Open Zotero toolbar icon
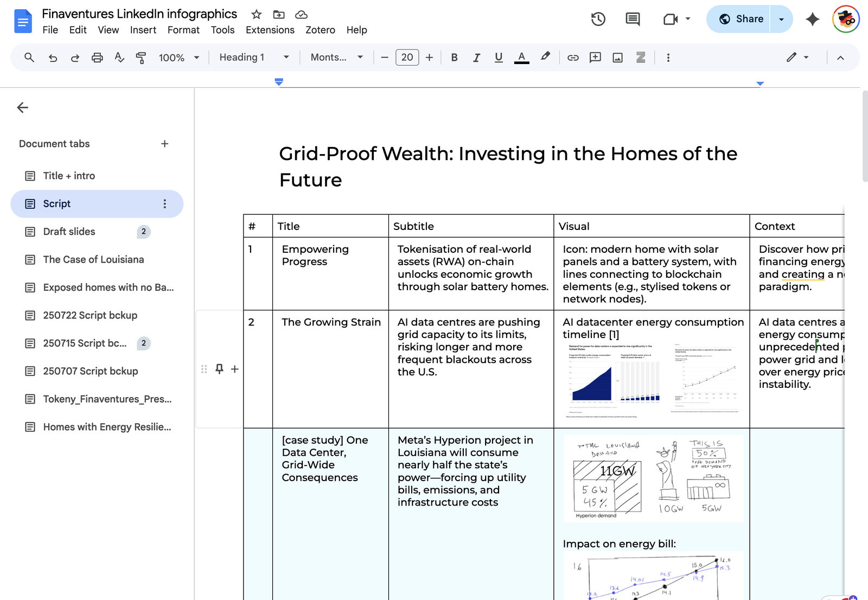 (x=641, y=58)
